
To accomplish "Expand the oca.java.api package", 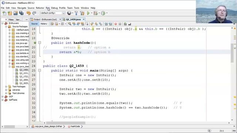I will (10, 43).
